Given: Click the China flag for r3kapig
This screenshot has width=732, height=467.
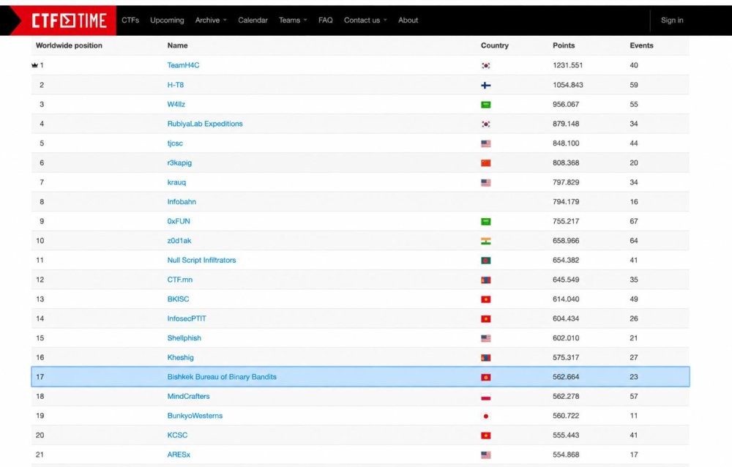Looking at the screenshot, I should pyautogui.click(x=485, y=163).
